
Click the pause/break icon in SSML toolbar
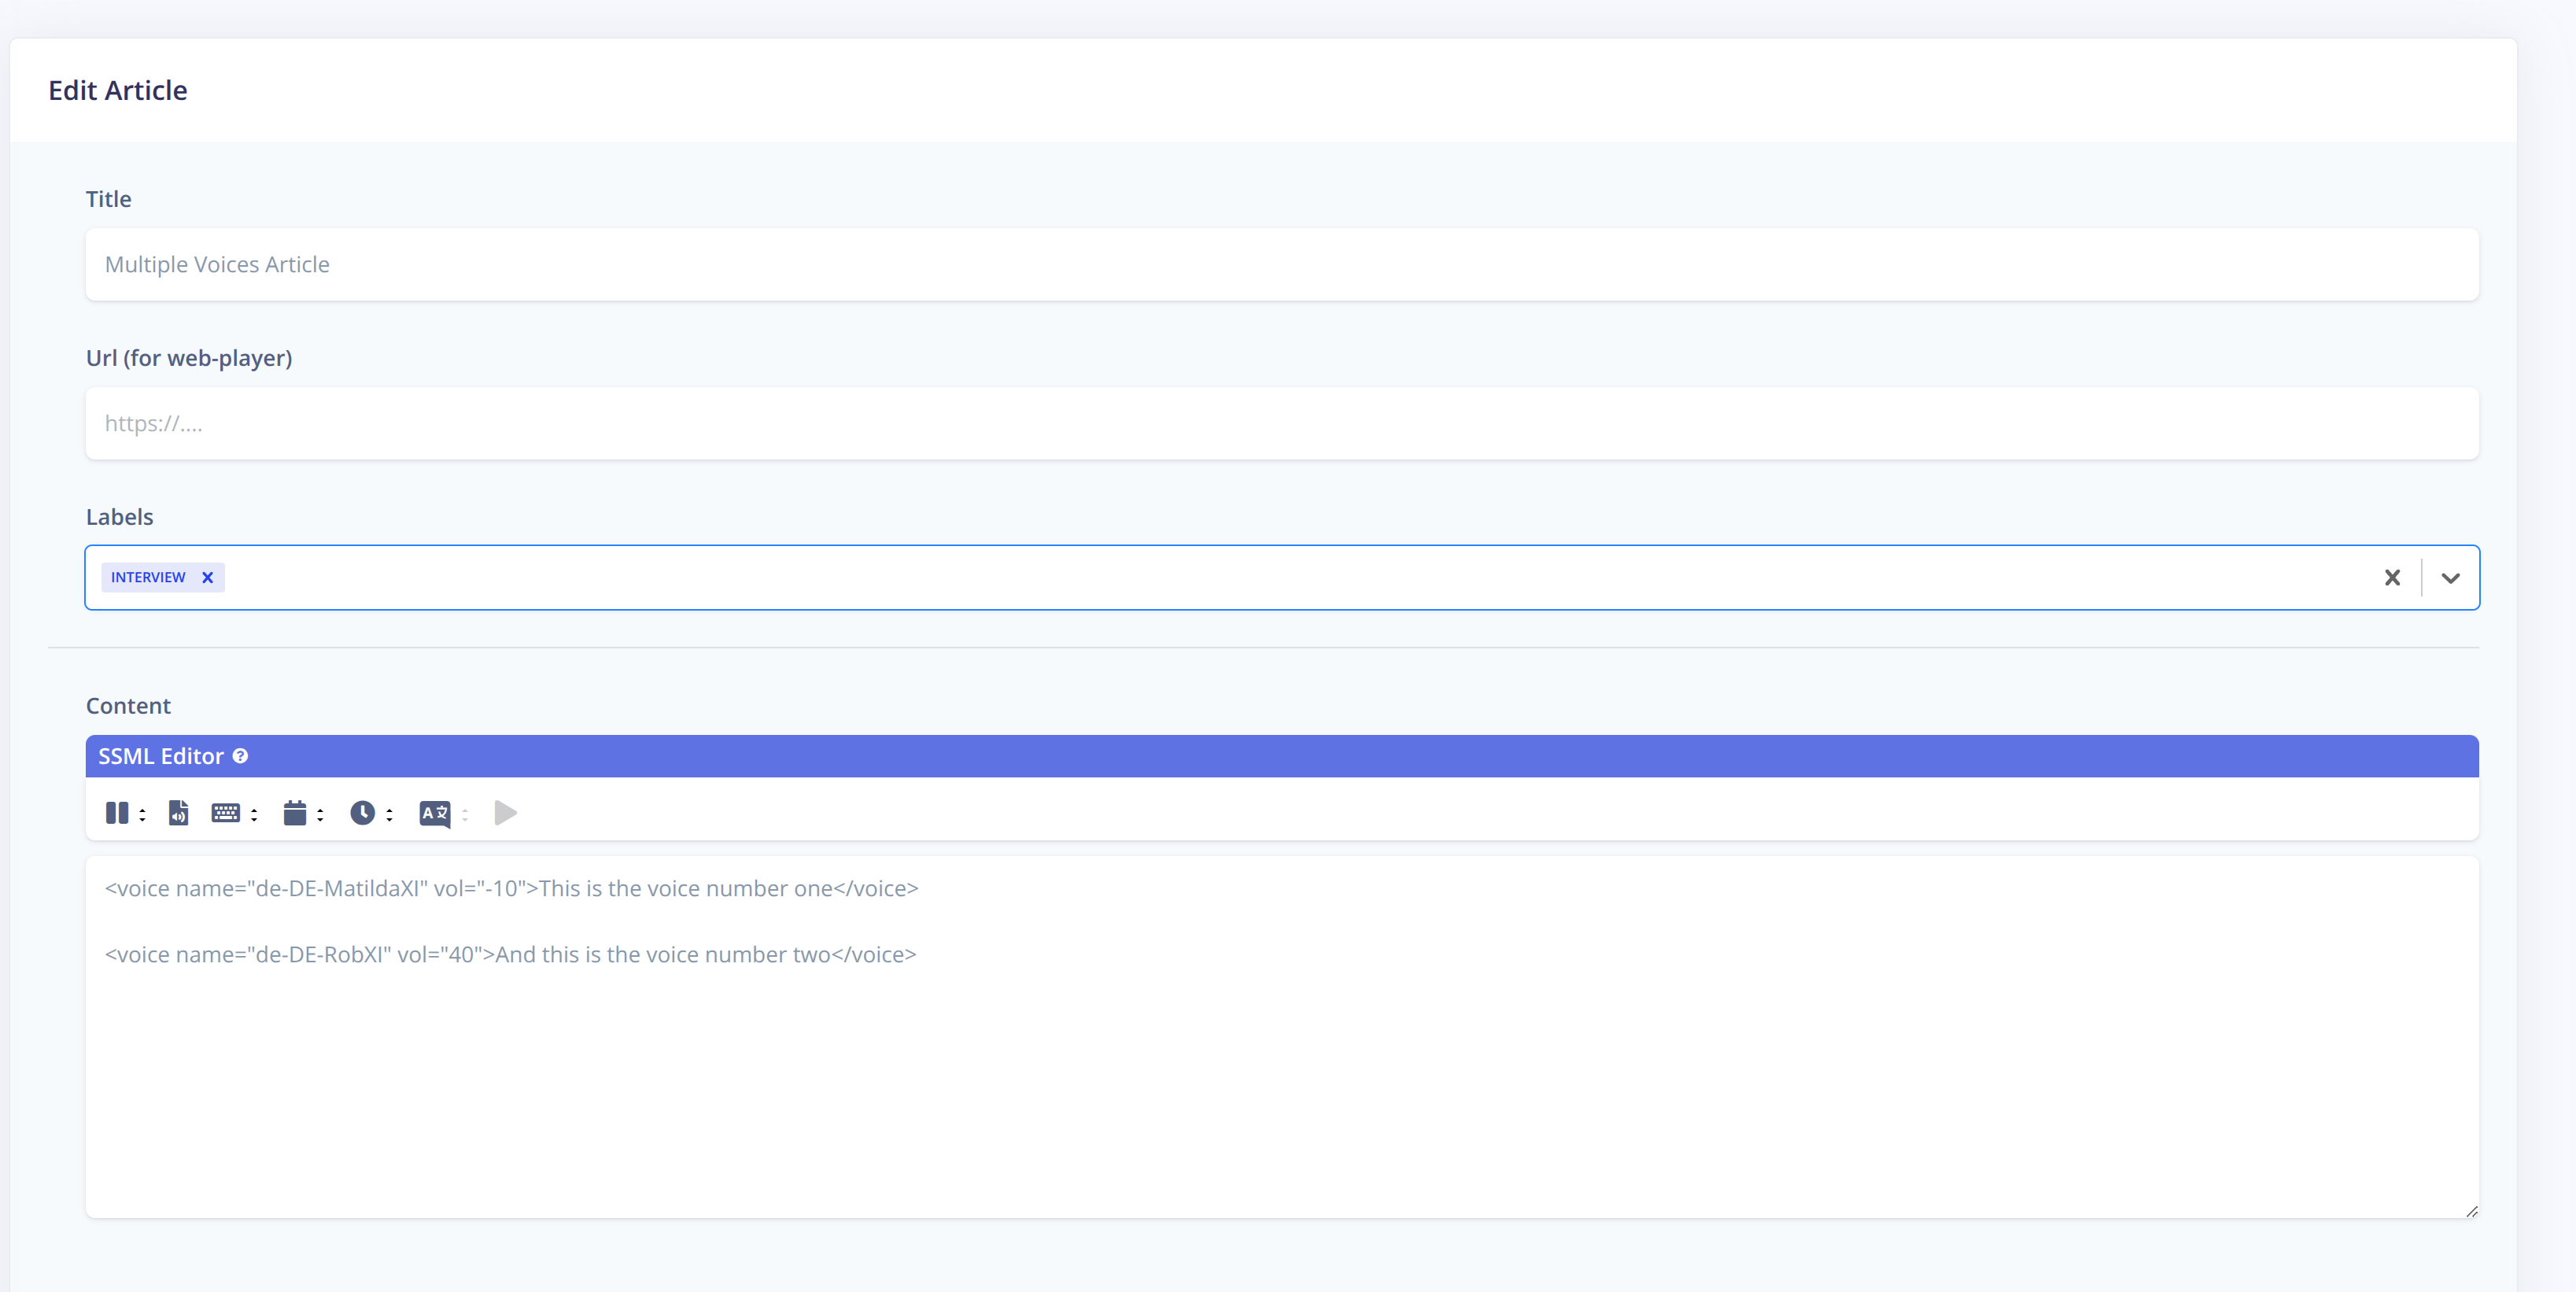coord(117,813)
